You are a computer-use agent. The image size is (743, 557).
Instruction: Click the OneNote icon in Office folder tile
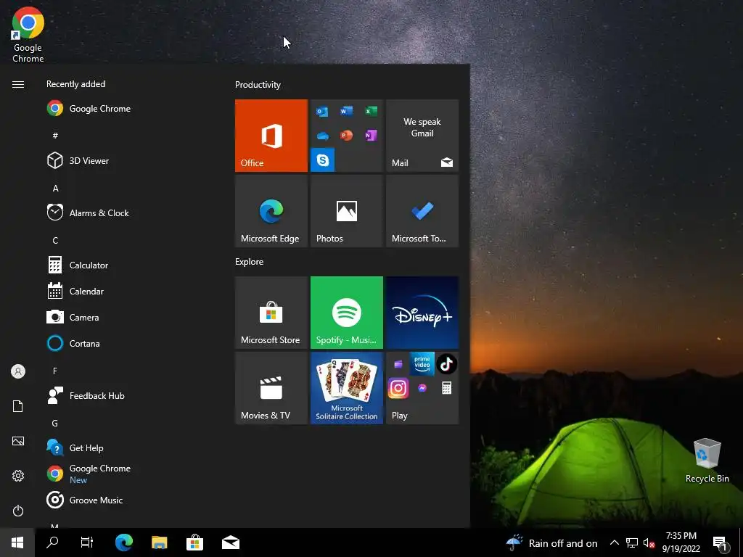371,136
